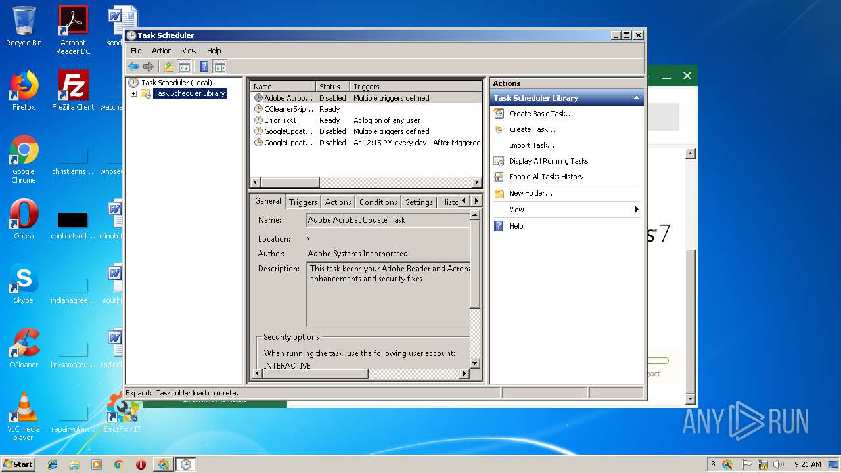Sort task list by Triggers column header
841x473 pixels.
[417, 87]
